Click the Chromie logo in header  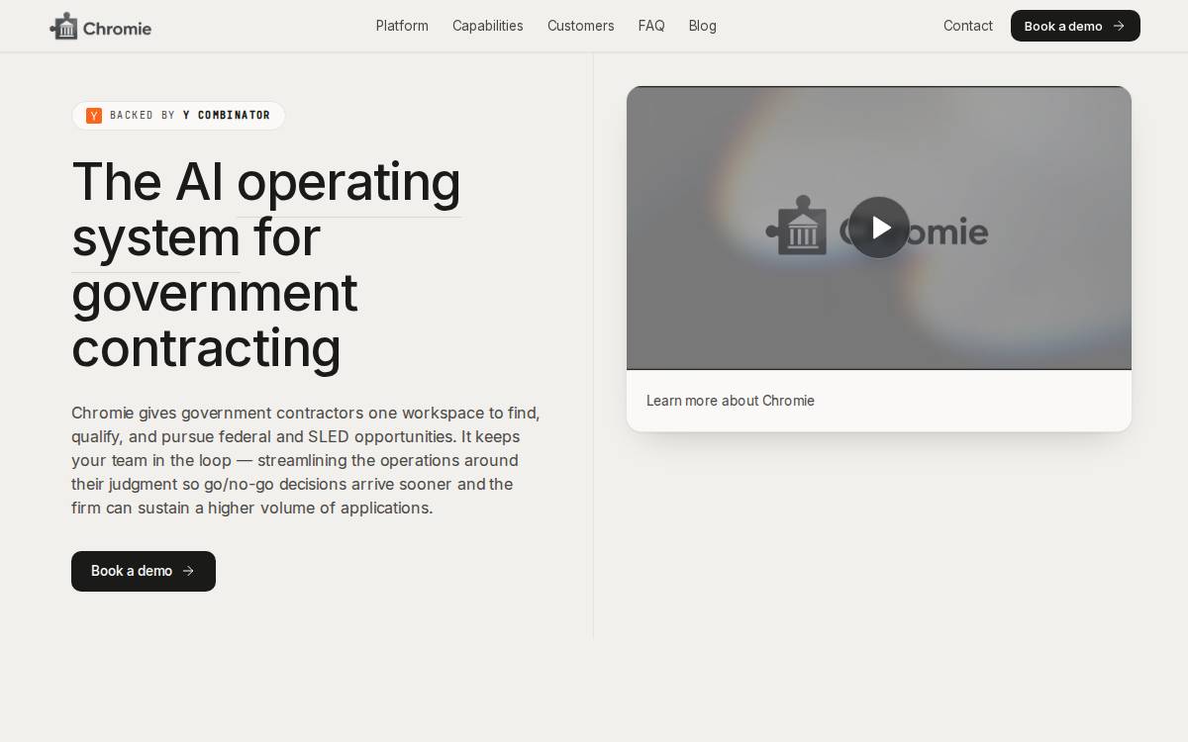pyautogui.click(x=100, y=27)
